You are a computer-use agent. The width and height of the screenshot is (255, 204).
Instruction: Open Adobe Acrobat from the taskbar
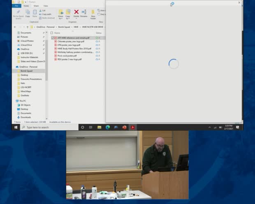click(133, 127)
